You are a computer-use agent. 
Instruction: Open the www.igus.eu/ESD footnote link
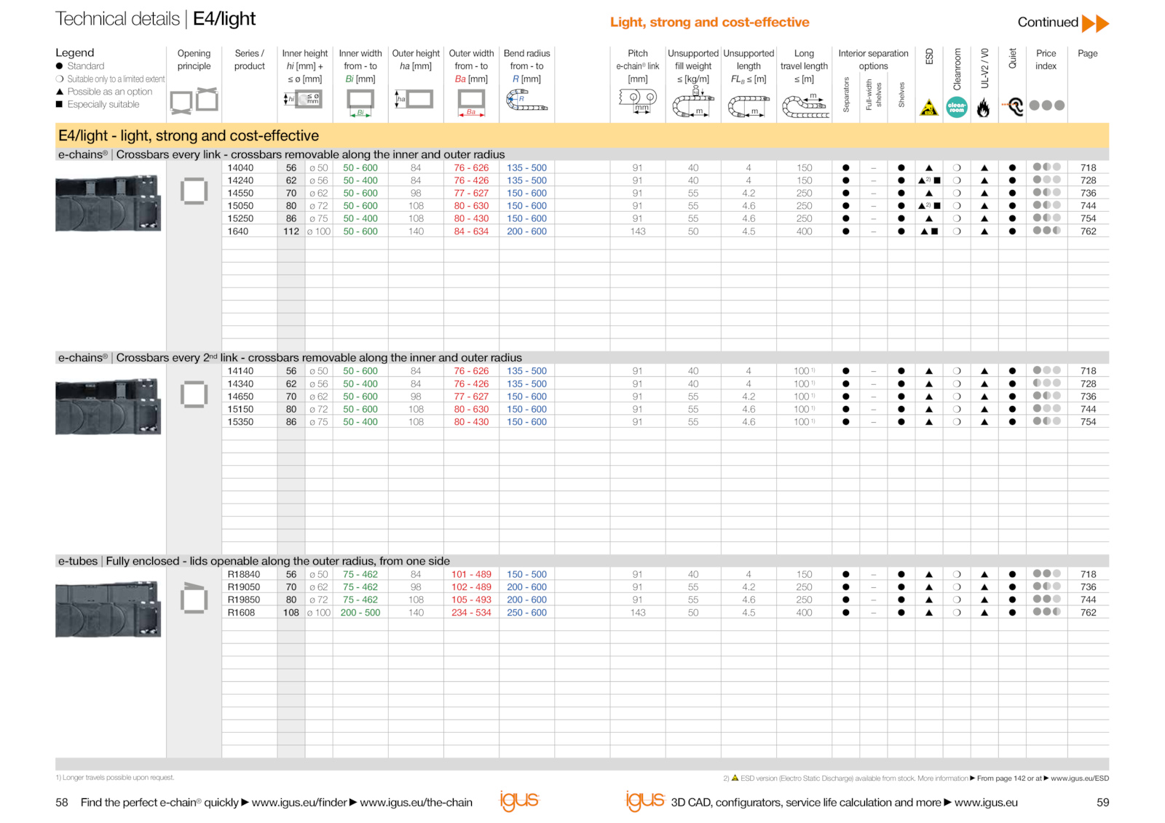[x=1080, y=779]
